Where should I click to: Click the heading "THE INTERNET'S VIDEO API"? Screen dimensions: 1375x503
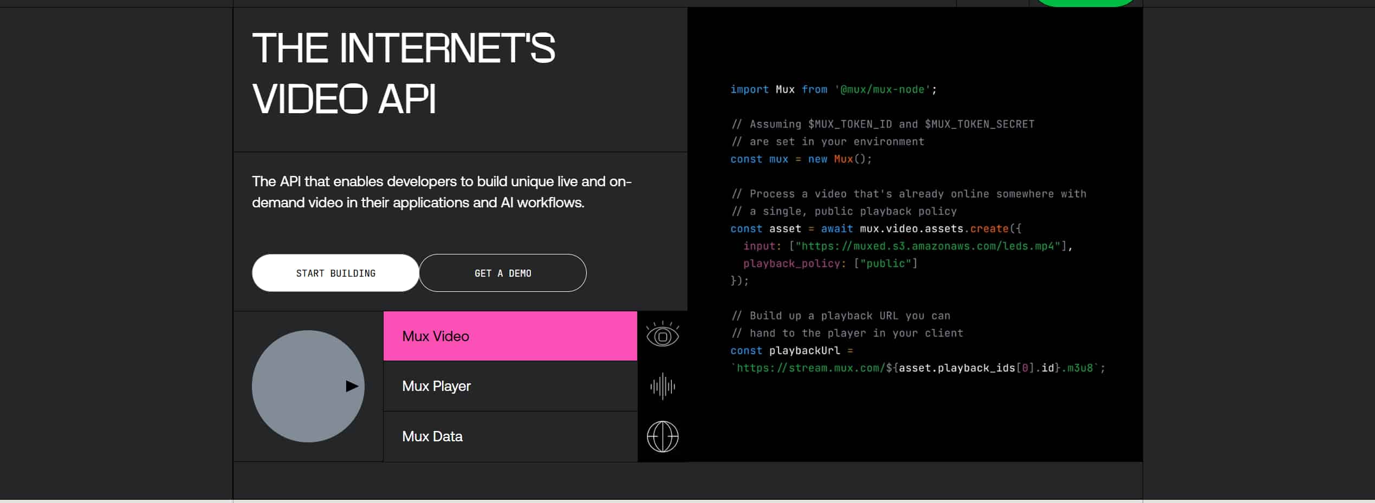[404, 73]
